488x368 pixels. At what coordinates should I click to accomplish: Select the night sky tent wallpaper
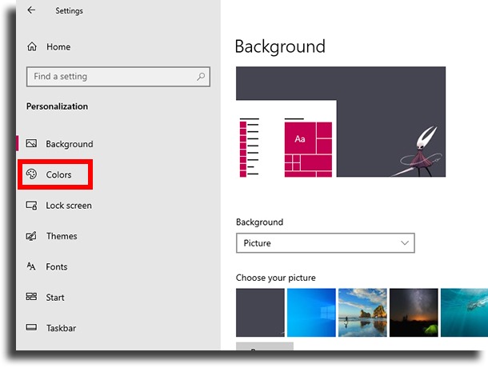[x=414, y=313]
